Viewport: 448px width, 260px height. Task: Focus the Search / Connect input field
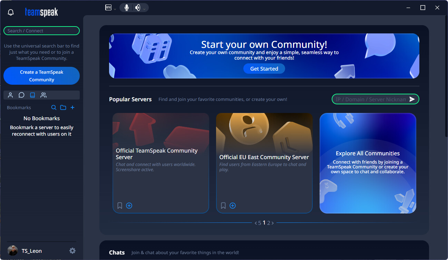pos(41,31)
